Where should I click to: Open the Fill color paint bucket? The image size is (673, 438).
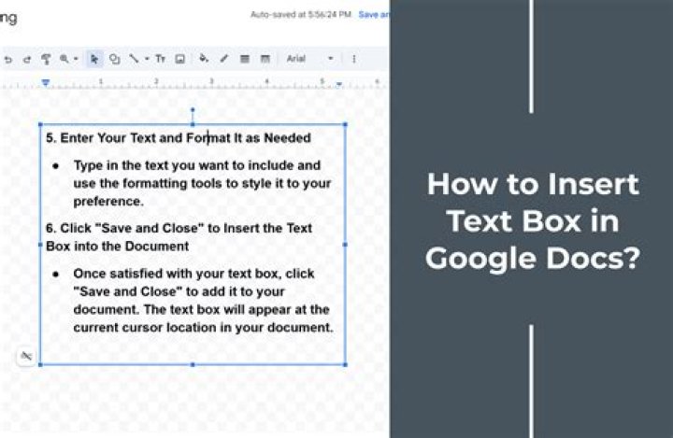[203, 59]
